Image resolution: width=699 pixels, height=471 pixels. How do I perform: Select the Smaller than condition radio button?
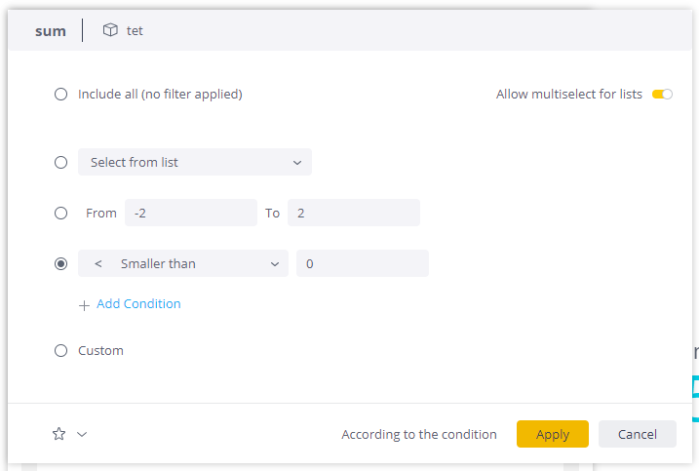click(61, 263)
